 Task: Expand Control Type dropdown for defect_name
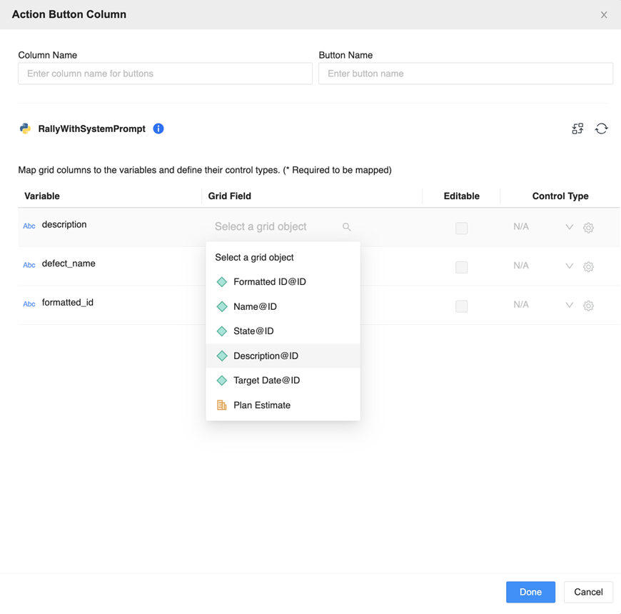point(569,266)
